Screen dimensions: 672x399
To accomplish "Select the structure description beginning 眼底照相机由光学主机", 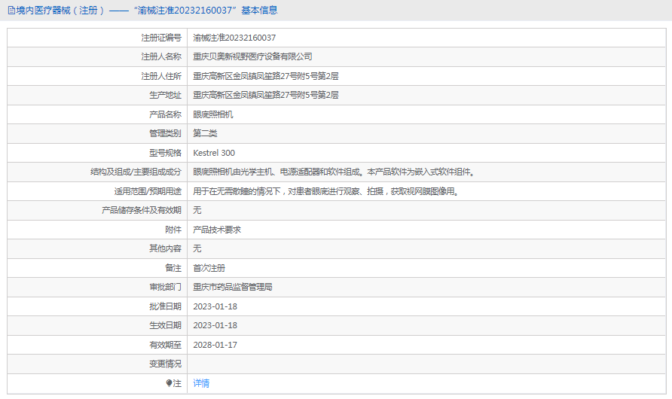I will tap(334, 172).
